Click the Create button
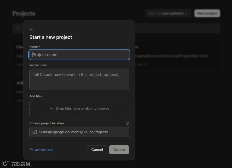Image resolution: width=232 pixels, height=168 pixels. click(119, 150)
